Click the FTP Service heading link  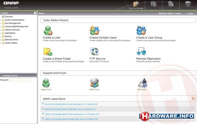tap(98, 59)
